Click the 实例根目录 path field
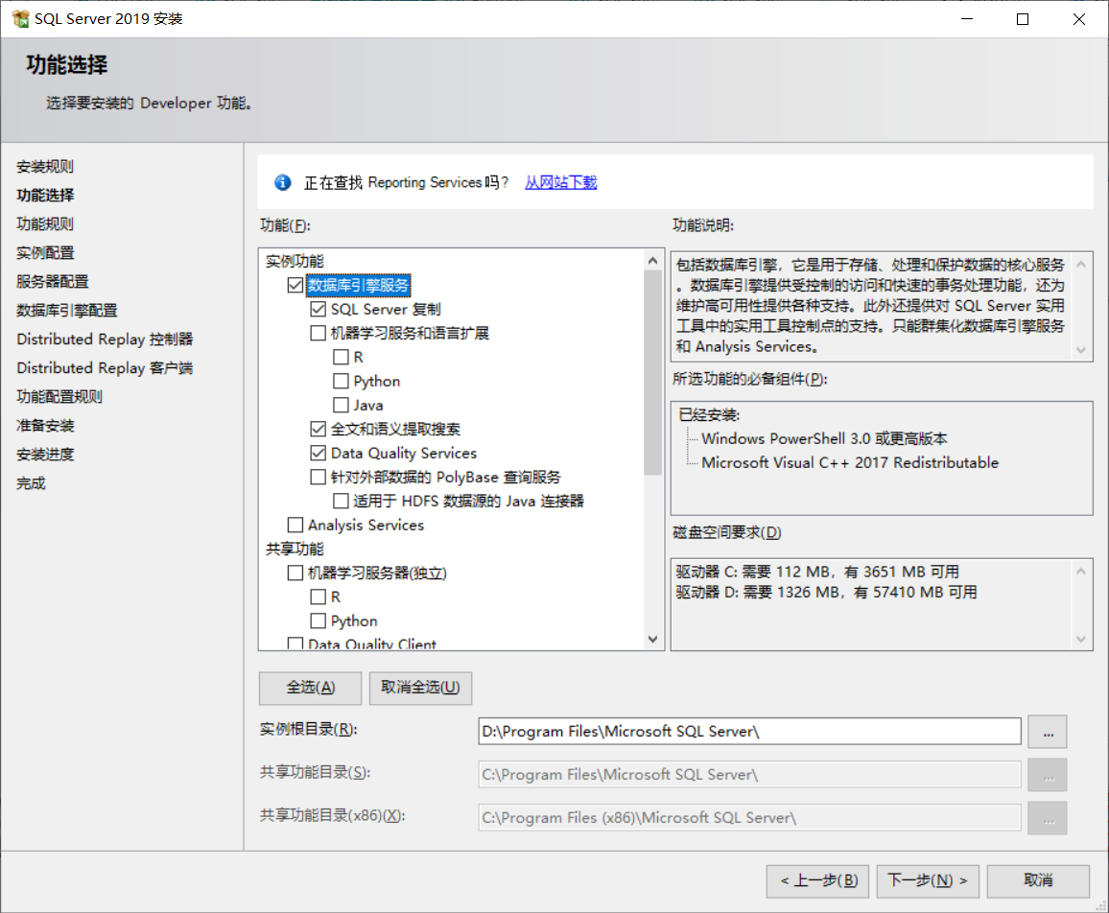This screenshot has height=913, width=1109. point(749,731)
